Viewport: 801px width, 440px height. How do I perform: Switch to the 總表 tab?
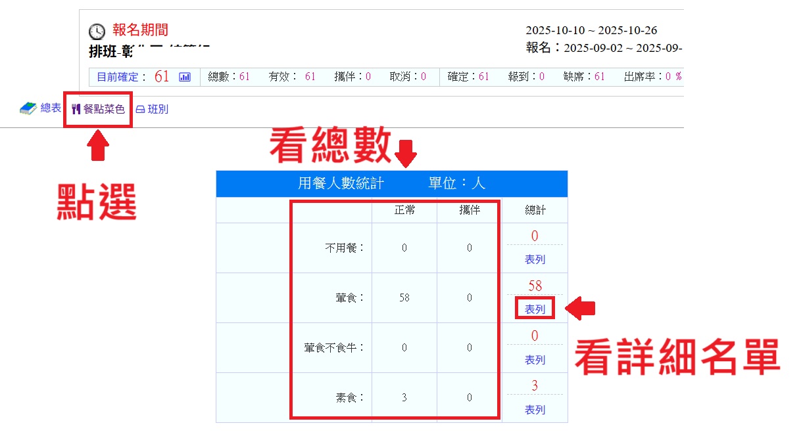tap(50, 108)
